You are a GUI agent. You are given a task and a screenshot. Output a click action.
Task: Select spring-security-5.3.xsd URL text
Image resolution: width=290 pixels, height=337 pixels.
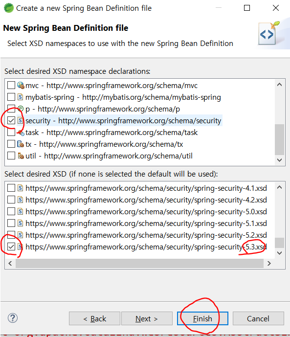[x=146, y=247]
